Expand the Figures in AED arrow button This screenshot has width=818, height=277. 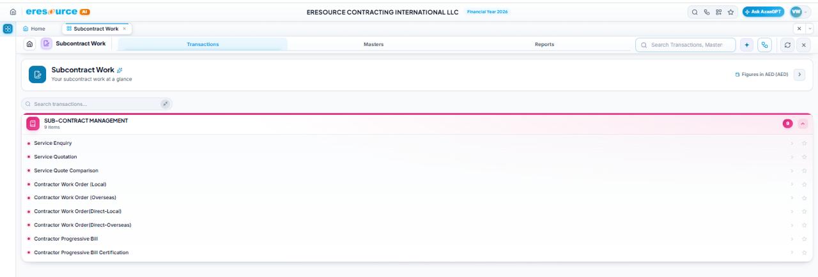[x=799, y=75]
